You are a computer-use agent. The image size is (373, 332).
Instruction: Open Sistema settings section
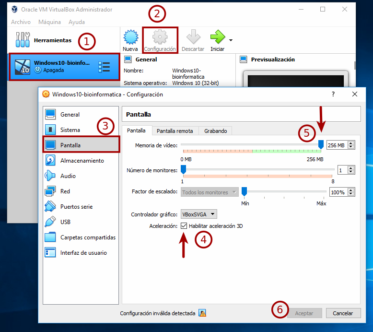(x=81, y=130)
